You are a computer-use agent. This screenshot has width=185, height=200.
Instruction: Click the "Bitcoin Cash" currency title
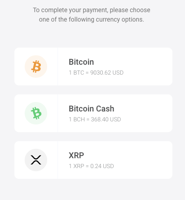[92, 109]
